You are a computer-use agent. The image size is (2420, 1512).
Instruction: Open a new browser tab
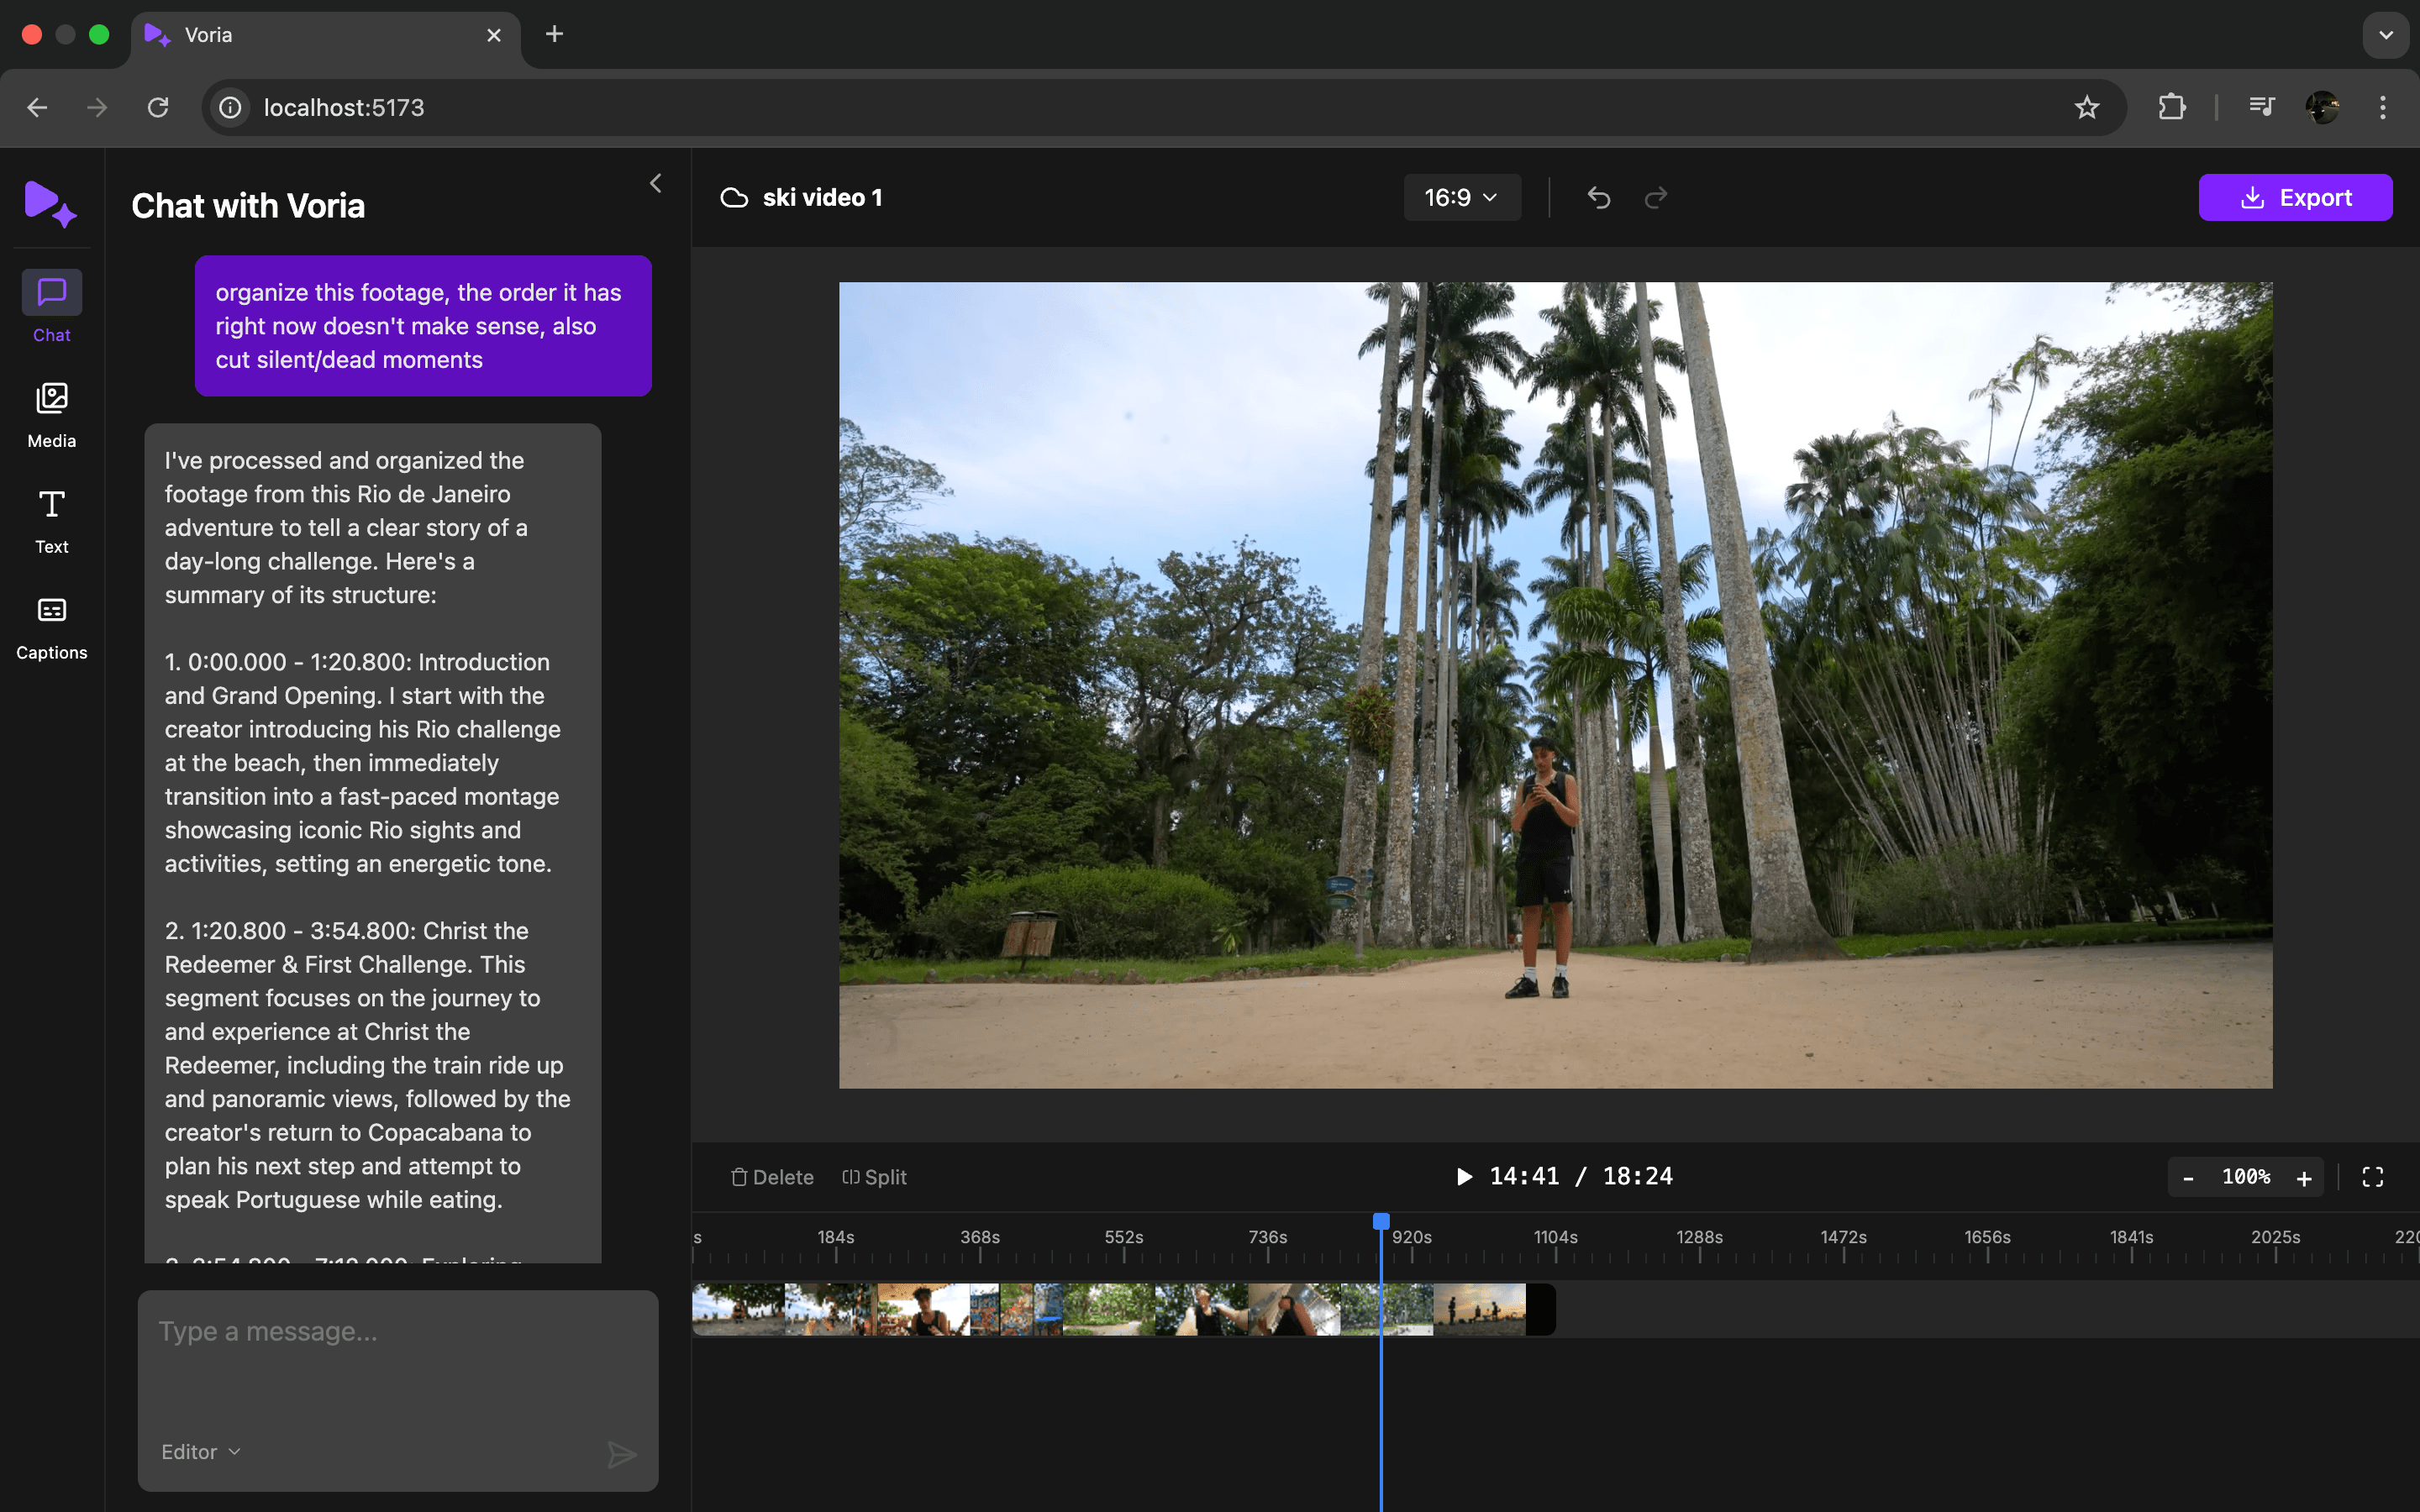tap(554, 34)
